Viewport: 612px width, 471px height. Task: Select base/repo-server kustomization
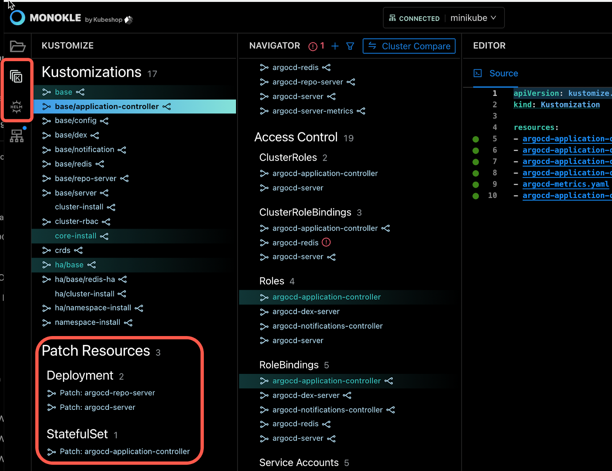tap(86, 179)
